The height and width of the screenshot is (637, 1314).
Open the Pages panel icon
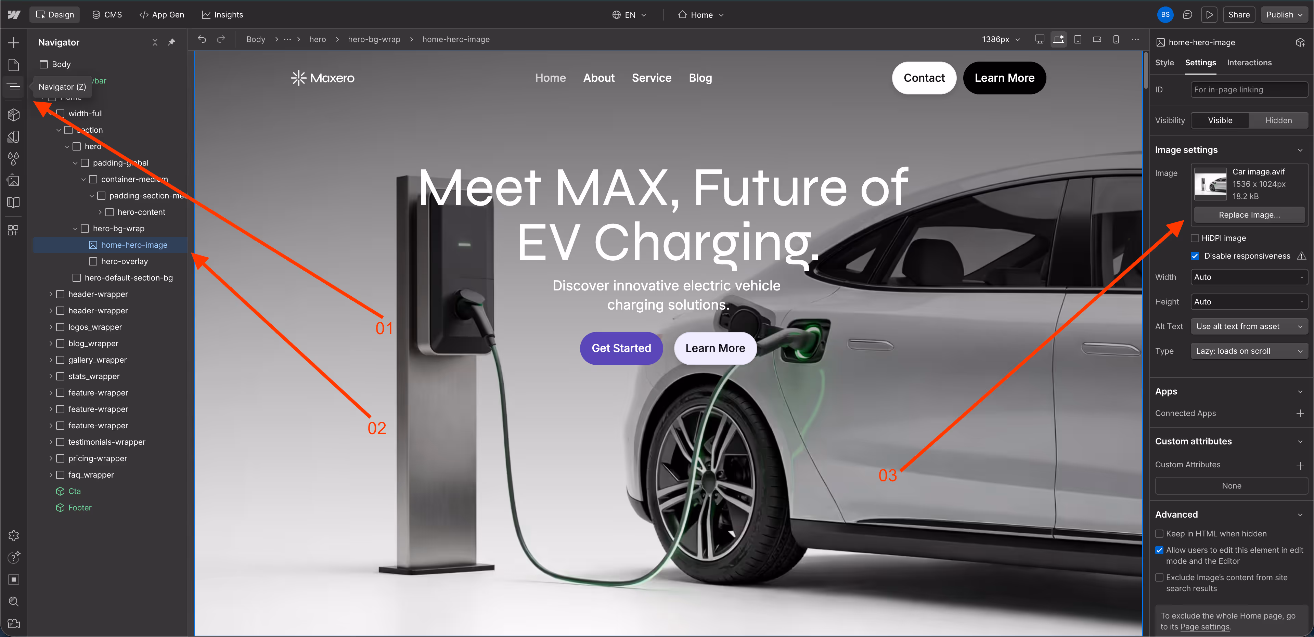(14, 65)
